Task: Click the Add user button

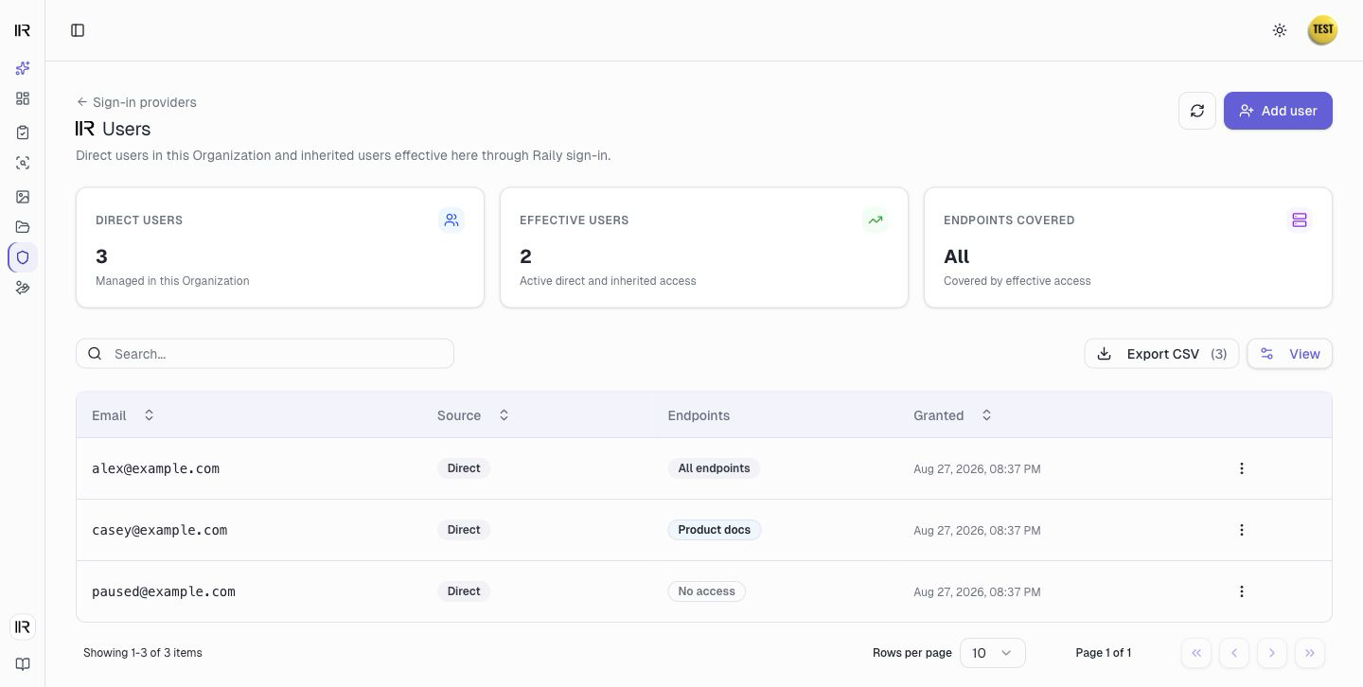Action: (1278, 111)
